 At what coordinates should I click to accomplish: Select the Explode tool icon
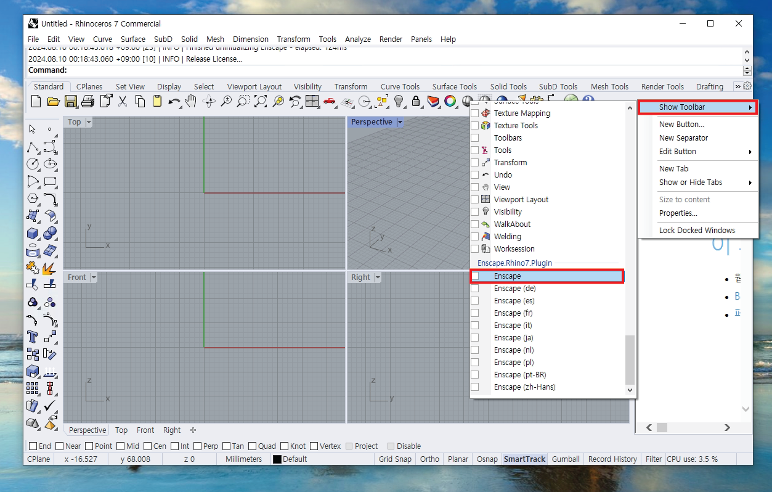point(50,268)
